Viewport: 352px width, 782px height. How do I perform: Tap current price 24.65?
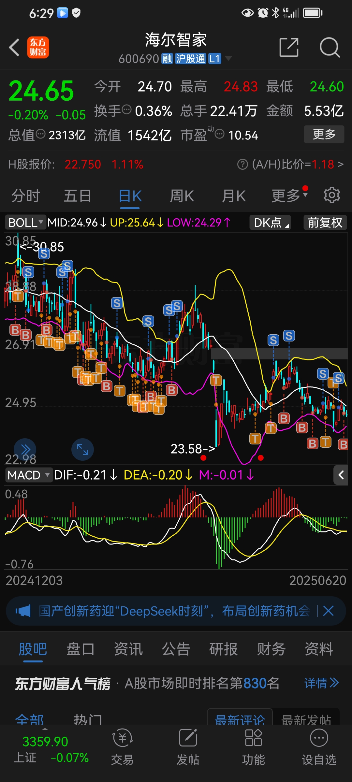click(41, 91)
